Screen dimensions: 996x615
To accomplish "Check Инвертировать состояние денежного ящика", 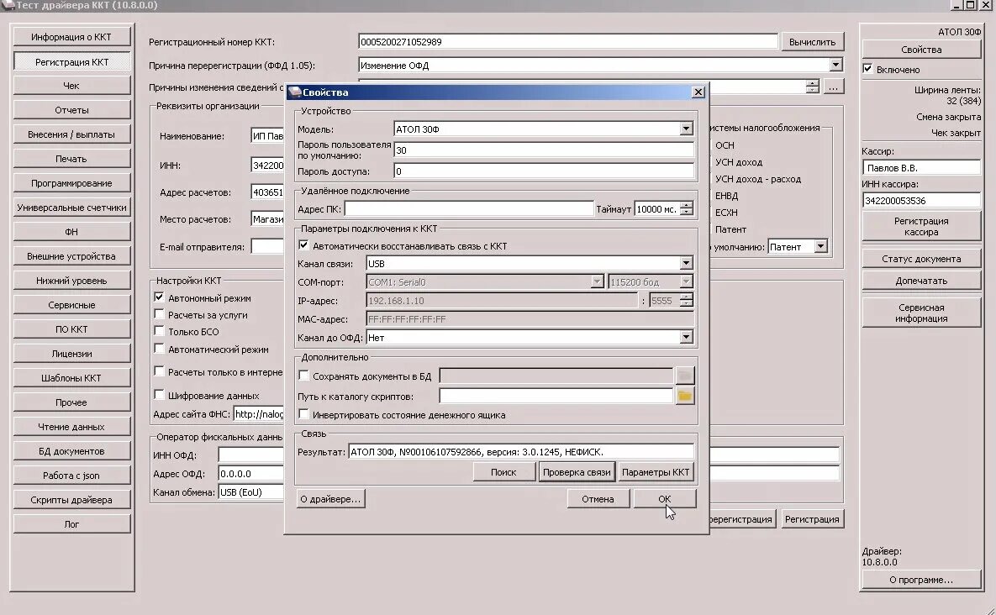I will [303, 414].
